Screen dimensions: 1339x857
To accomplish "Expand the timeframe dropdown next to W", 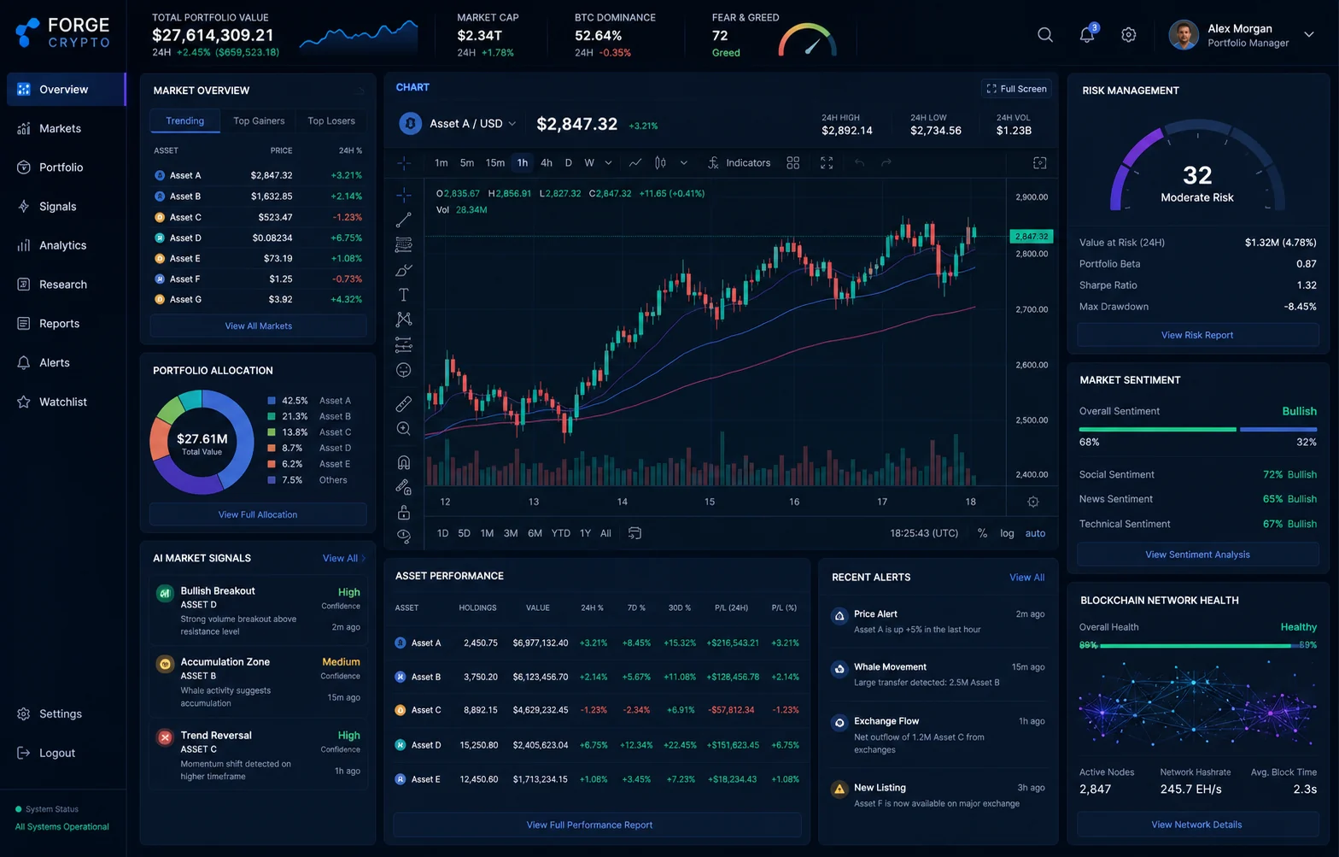I will click(608, 162).
